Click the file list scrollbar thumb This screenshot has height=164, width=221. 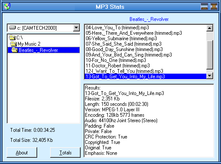pos(210,55)
